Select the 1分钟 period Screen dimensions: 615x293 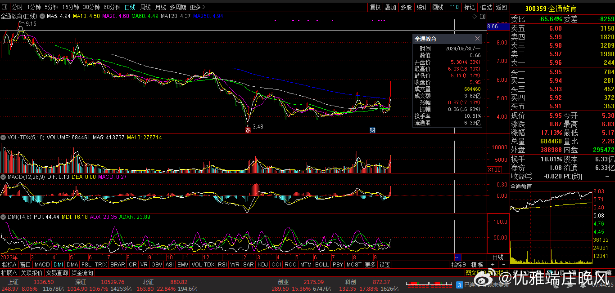(34, 7)
